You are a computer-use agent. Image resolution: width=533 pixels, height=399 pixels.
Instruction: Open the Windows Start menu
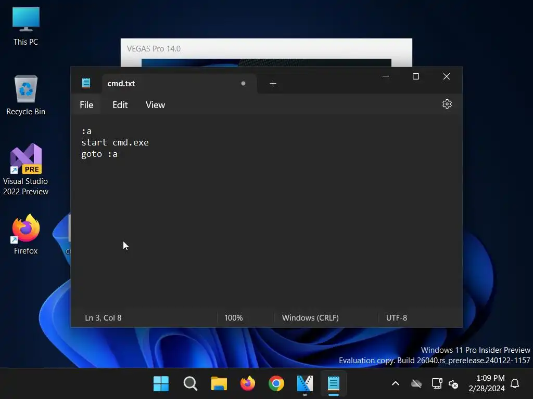(x=161, y=384)
